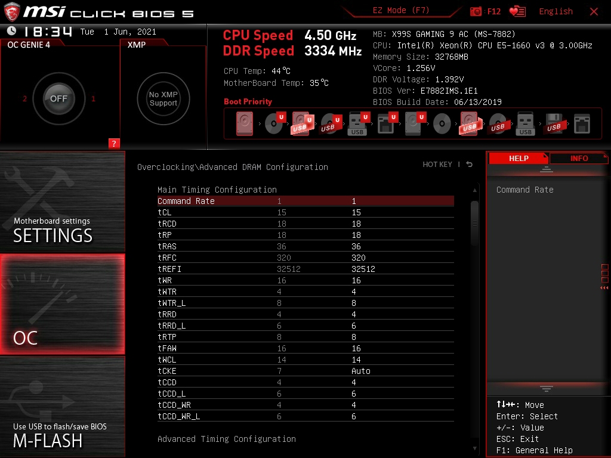
Task: Click the red question mark help icon
Action: (x=114, y=143)
